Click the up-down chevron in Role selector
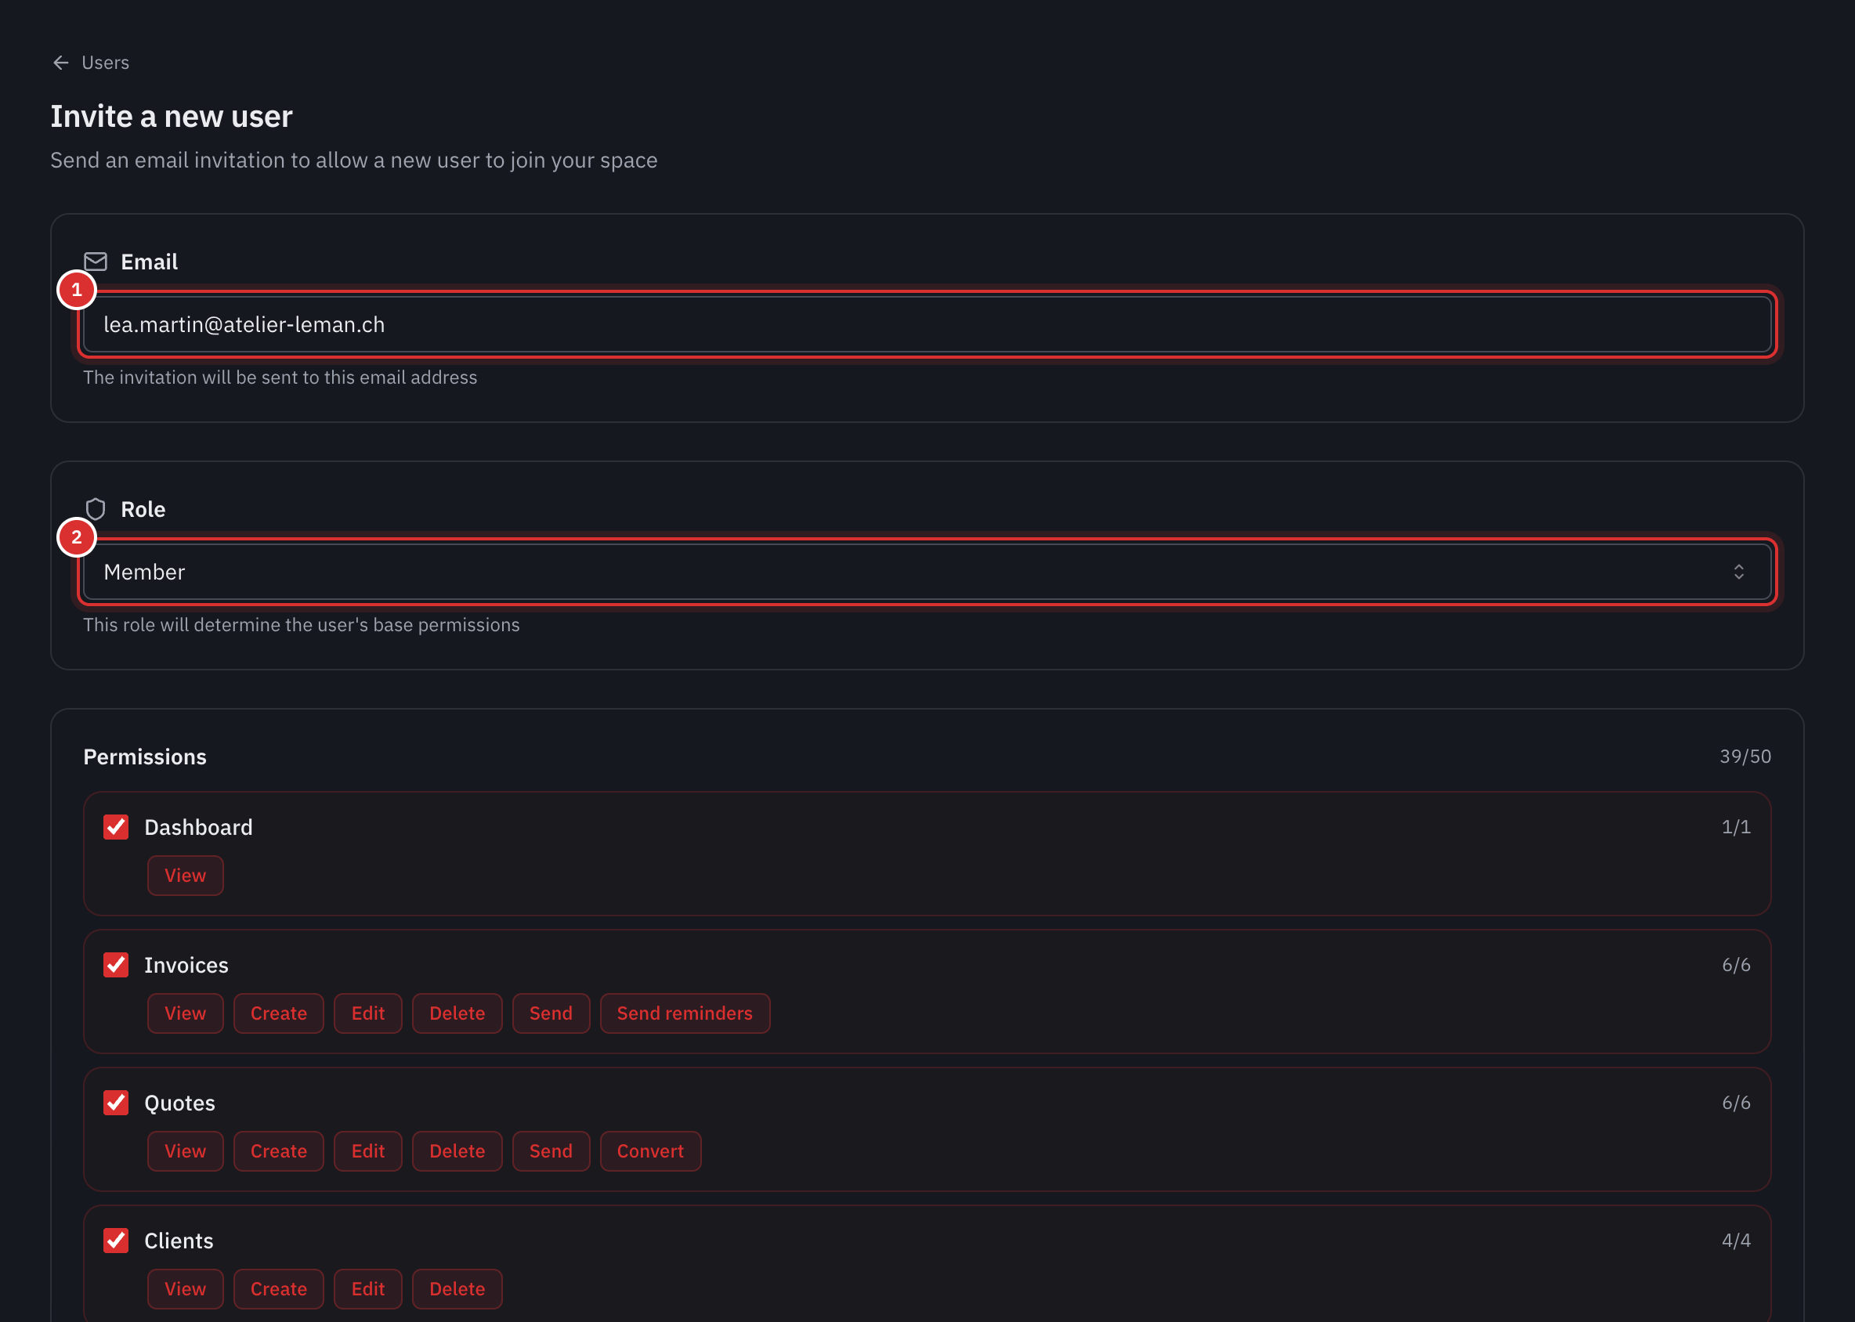Image resolution: width=1855 pixels, height=1322 pixels. click(x=1737, y=572)
